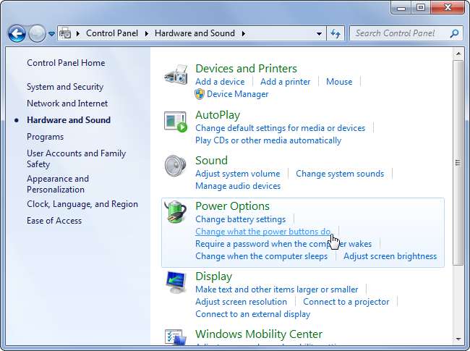Viewport: 470px width, 351px height.
Task: Click Adjust system volume link
Action: click(x=237, y=174)
